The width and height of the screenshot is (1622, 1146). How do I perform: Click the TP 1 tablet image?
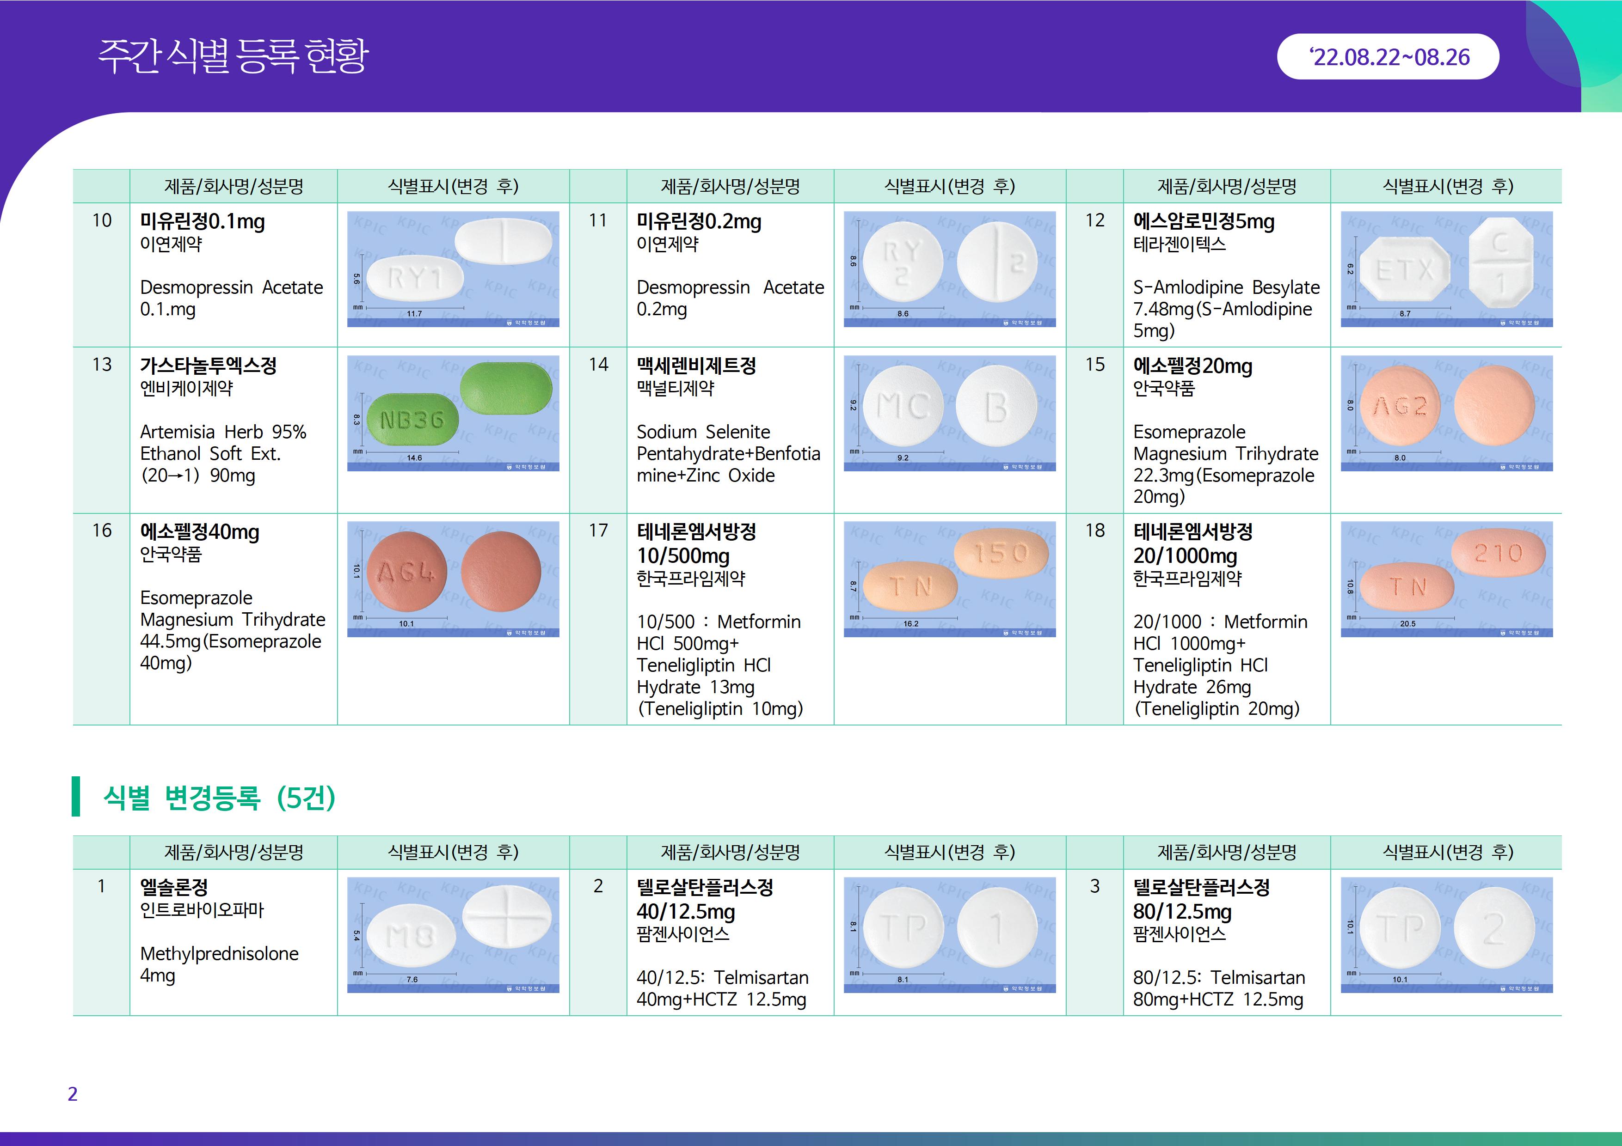949,935
